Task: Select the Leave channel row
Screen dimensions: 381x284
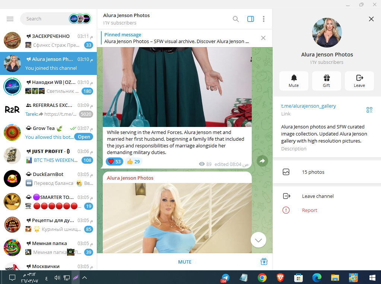Action: 327,196
